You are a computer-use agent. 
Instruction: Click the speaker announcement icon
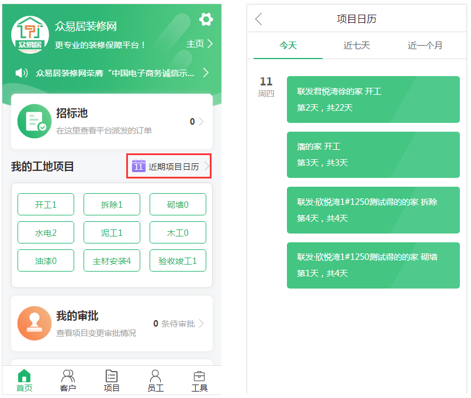point(22,73)
